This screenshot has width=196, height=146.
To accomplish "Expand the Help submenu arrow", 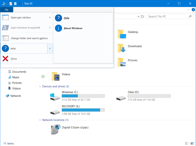I will click(50, 48).
